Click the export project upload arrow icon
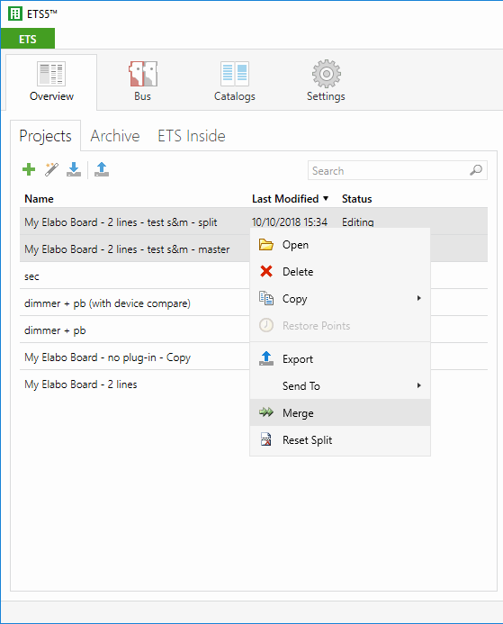 (102, 169)
